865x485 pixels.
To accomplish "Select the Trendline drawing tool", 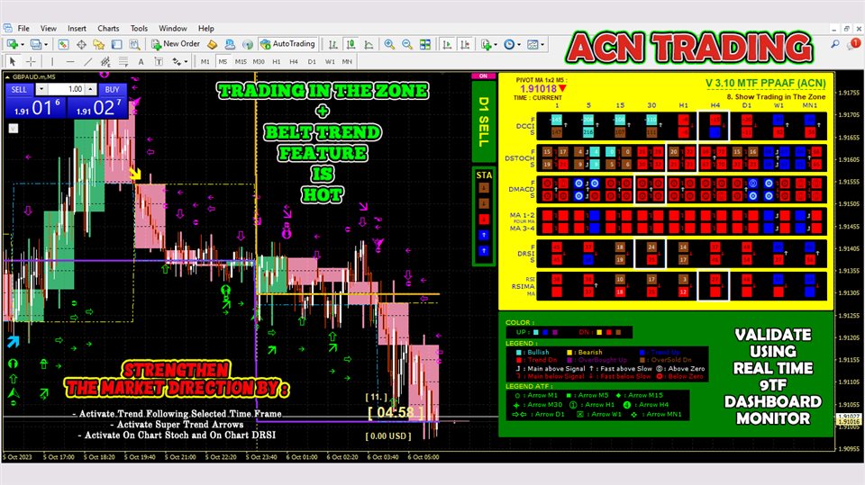I will (x=87, y=62).
